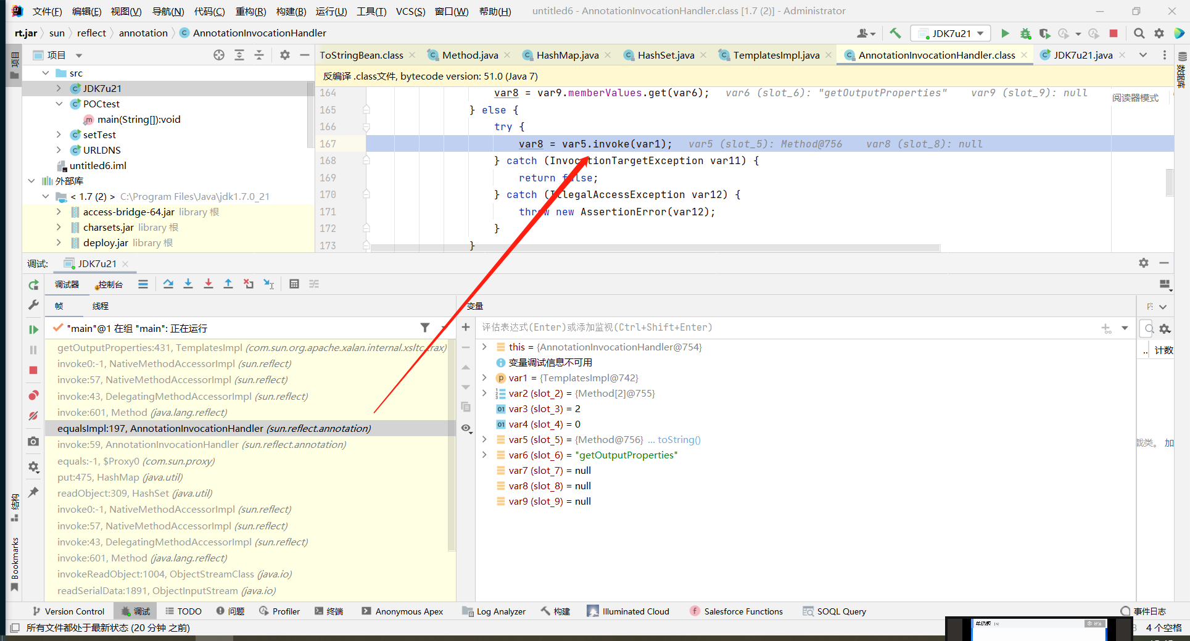Add new watch with plus icon
The image size is (1190, 641).
click(x=466, y=327)
